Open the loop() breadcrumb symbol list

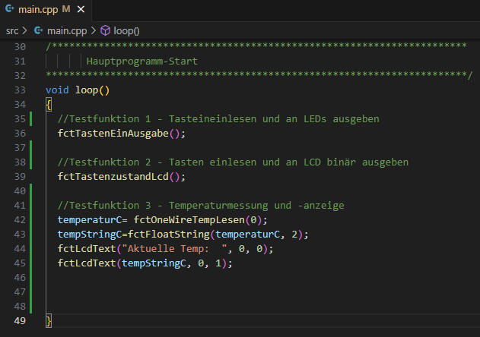coord(126,31)
